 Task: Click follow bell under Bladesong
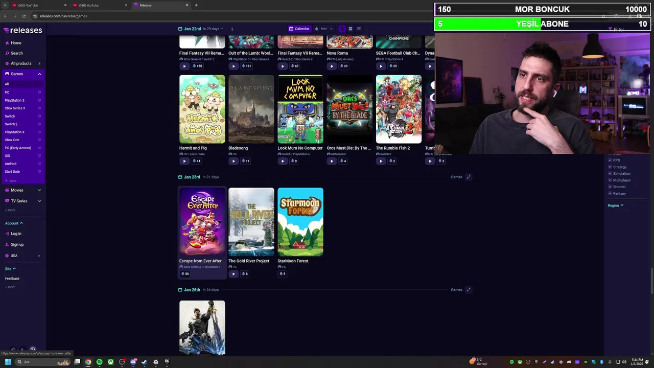click(245, 161)
